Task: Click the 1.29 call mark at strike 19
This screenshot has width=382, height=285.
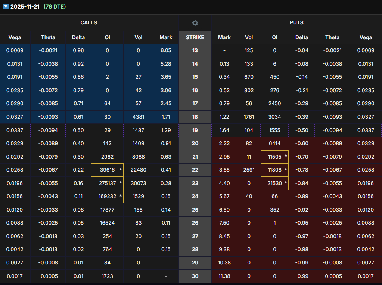Action: tap(166, 131)
